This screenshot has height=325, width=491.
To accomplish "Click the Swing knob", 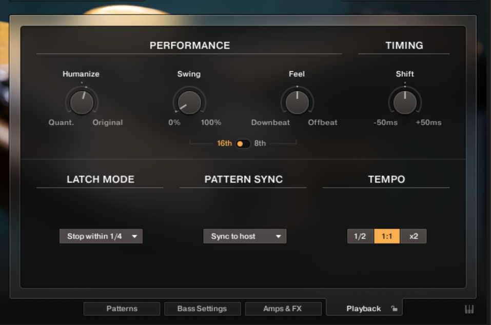I will 189,103.
